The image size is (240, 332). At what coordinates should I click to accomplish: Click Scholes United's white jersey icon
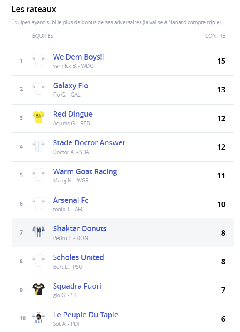tap(39, 260)
